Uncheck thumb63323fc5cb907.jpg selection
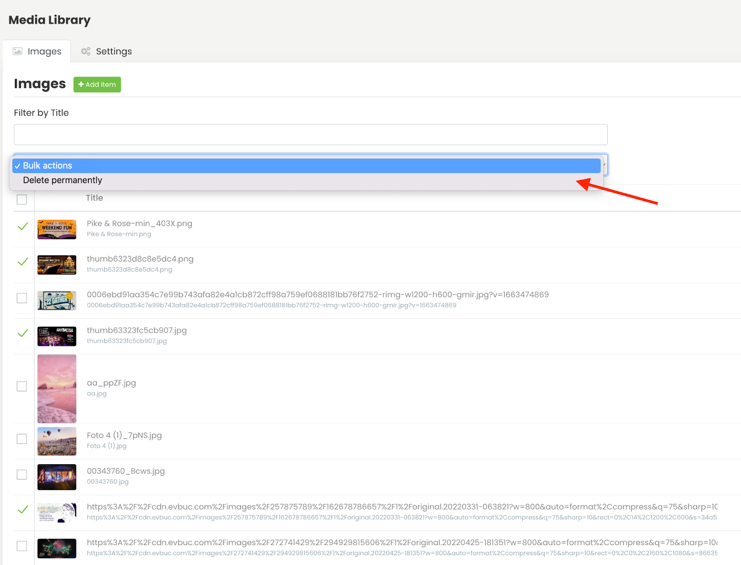The width and height of the screenshot is (741, 565). click(23, 333)
